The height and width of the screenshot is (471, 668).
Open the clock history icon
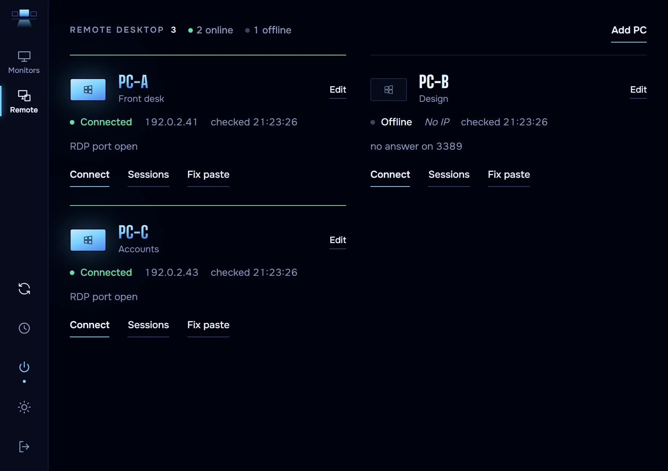coord(24,328)
